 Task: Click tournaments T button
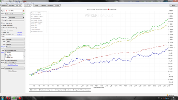pyautogui.click(x=29, y=5)
